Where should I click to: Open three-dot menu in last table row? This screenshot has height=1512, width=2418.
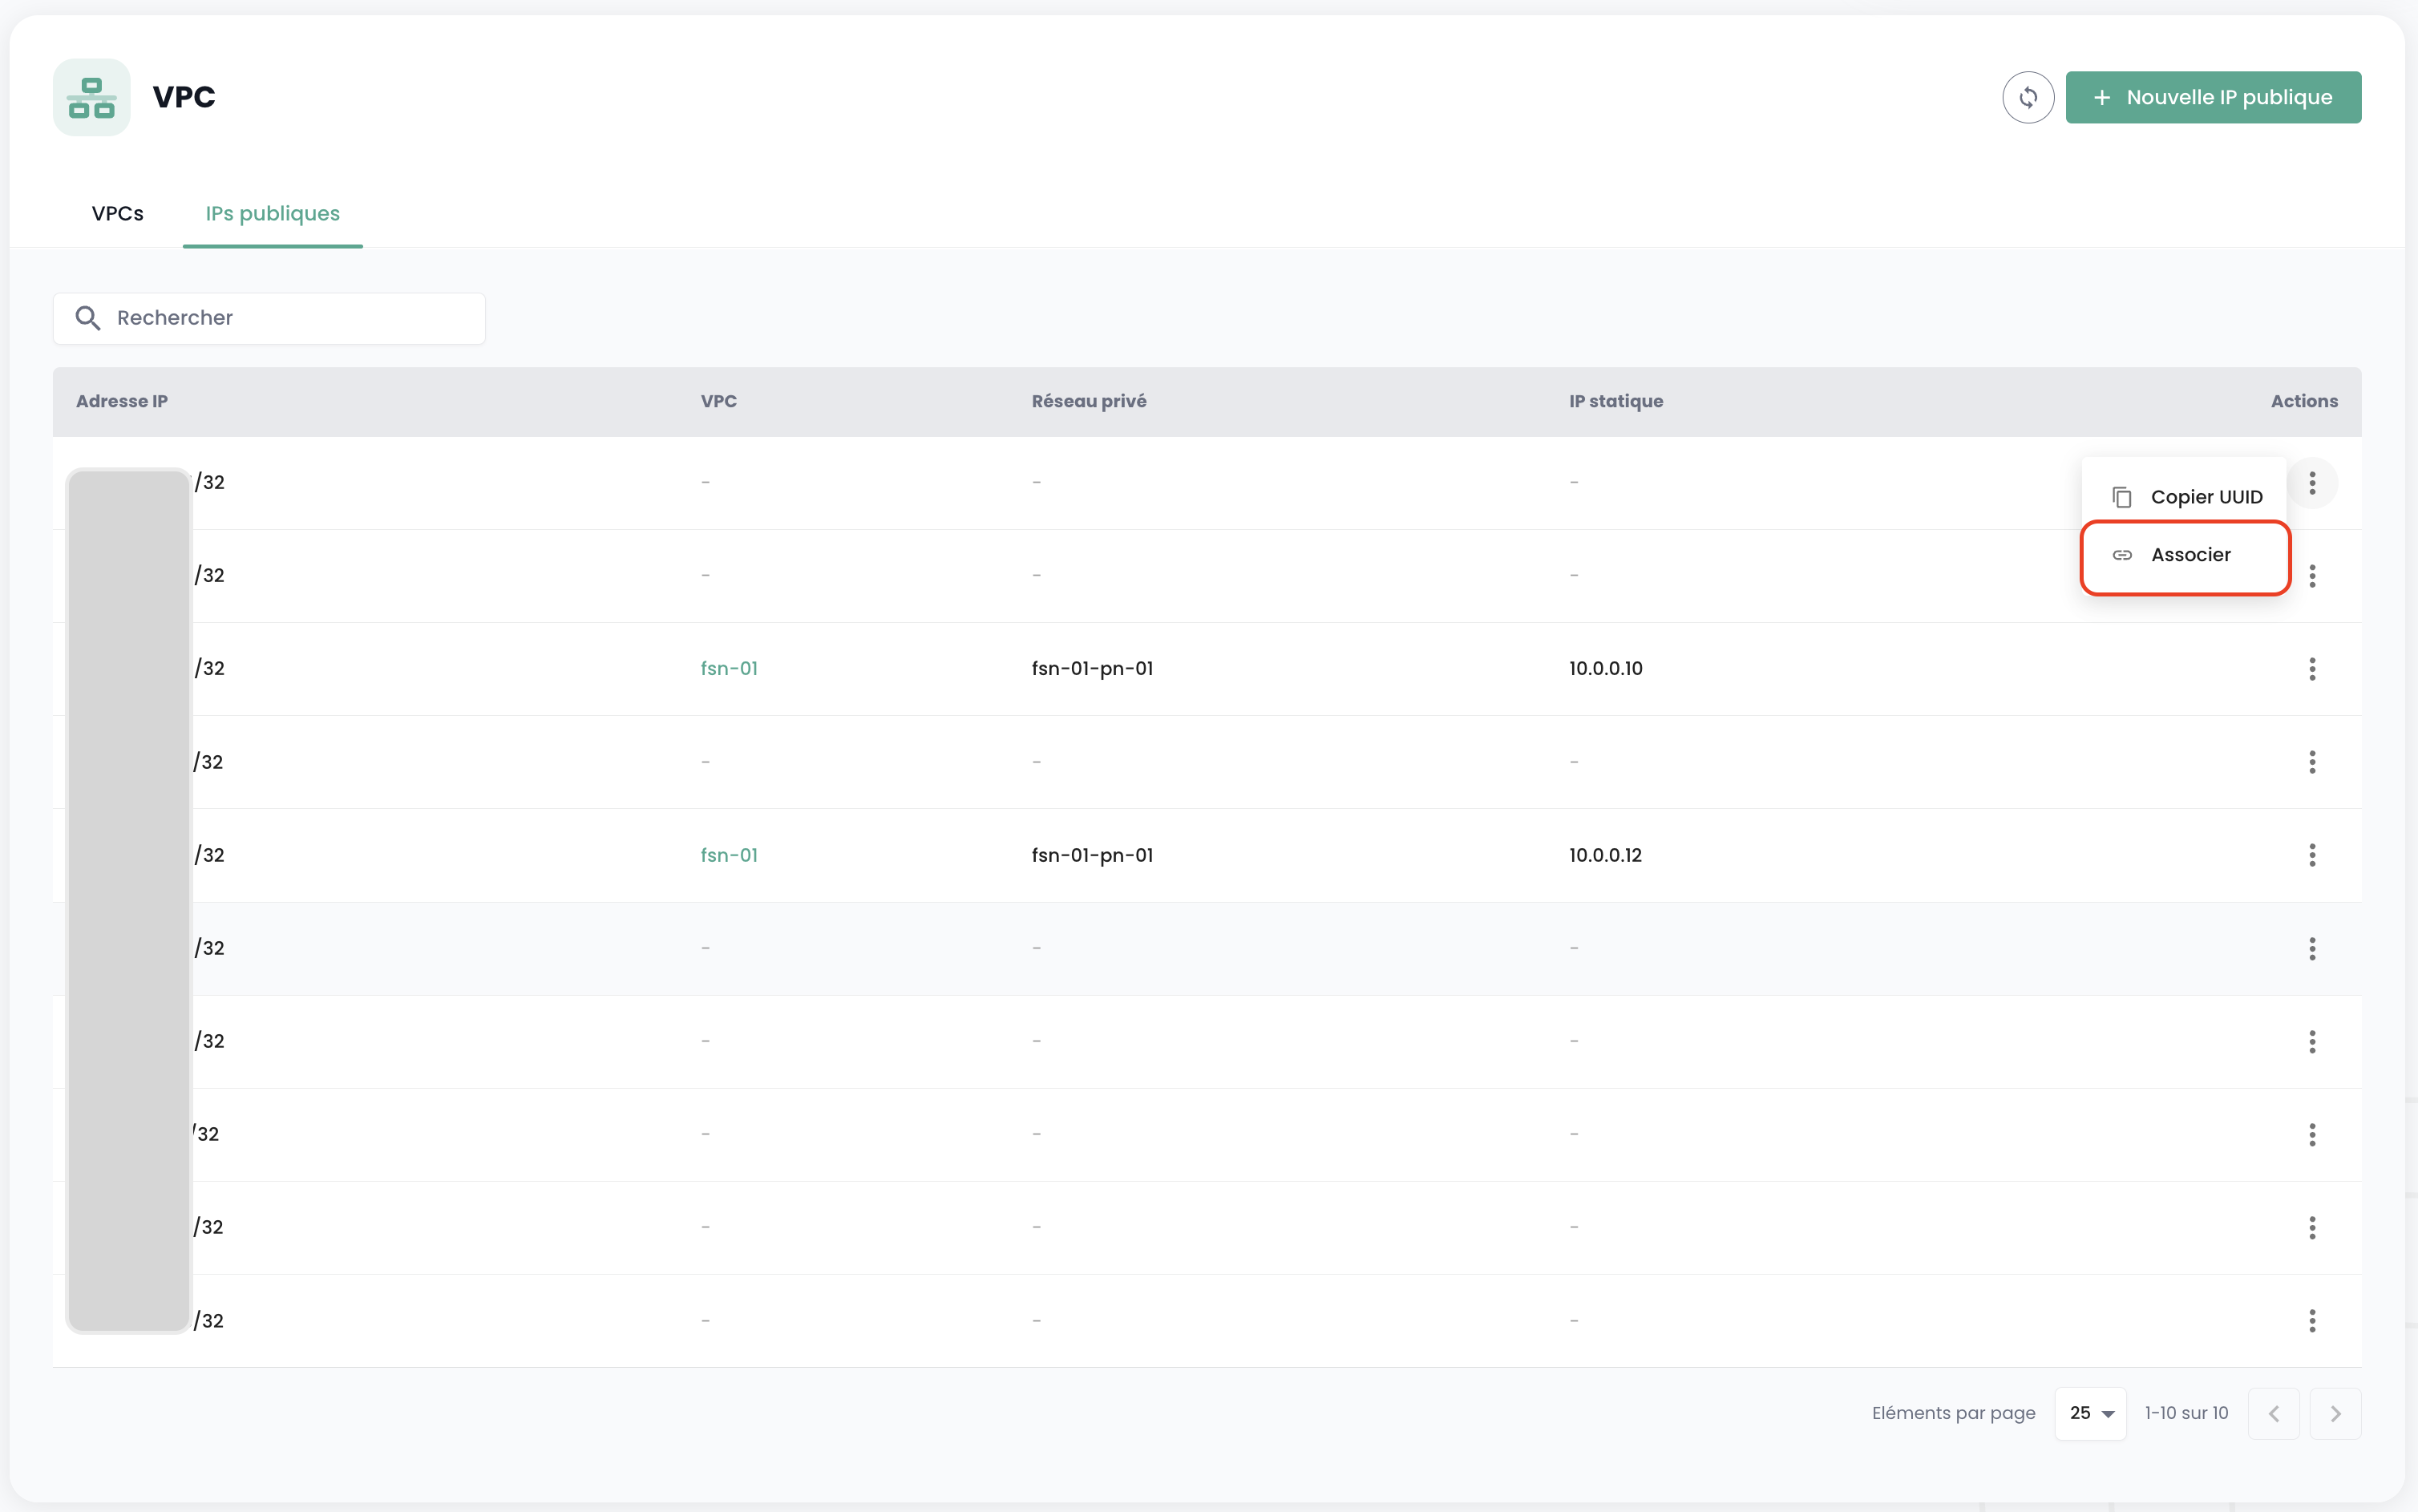[x=2311, y=1320]
